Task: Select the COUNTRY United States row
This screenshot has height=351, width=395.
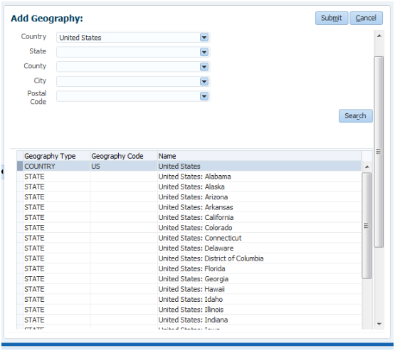Action: tap(189, 167)
